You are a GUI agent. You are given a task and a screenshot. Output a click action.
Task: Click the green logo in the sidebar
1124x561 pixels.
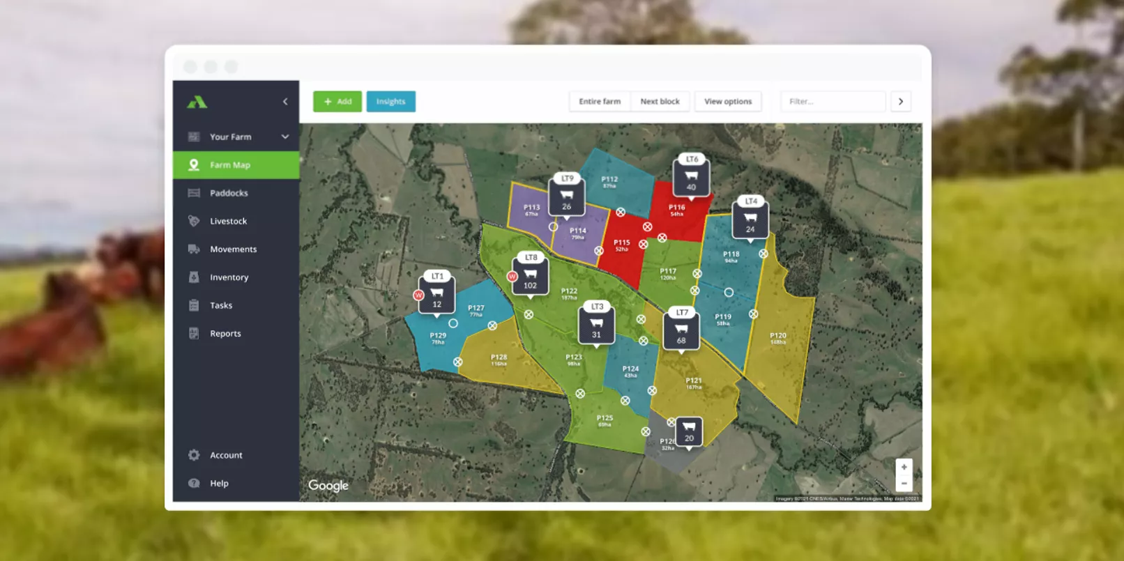[197, 102]
